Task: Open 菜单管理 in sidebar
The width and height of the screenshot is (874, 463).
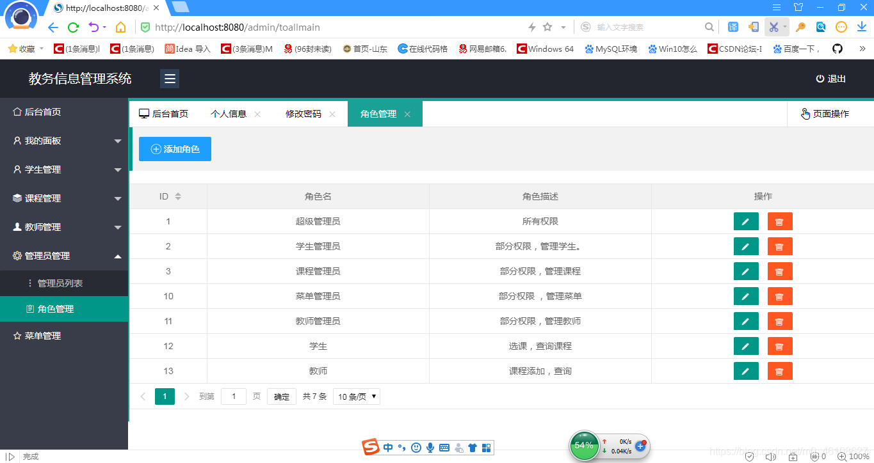Action: point(64,336)
